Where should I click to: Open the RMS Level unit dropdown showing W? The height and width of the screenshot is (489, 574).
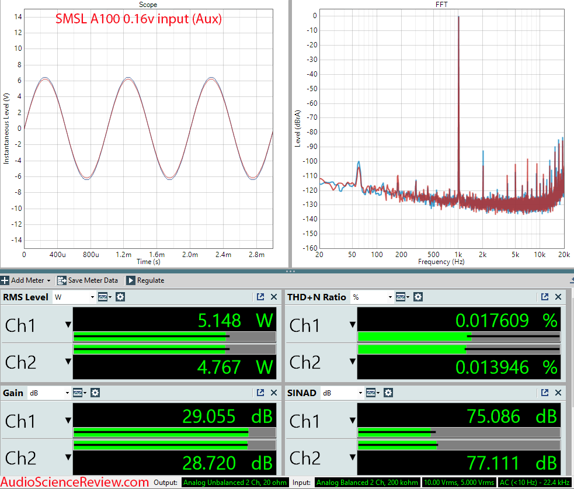74,297
